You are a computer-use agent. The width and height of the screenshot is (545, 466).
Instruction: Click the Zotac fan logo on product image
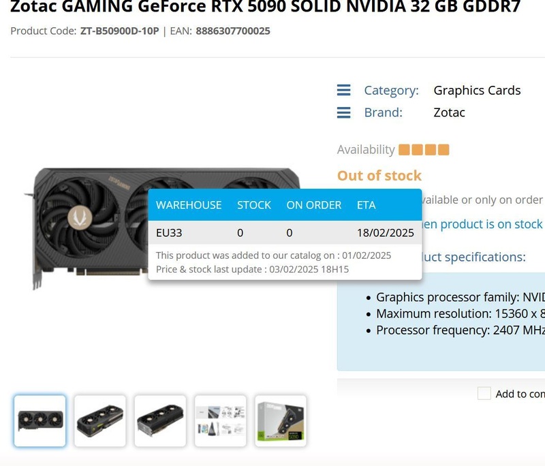click(x=80, y=217)
